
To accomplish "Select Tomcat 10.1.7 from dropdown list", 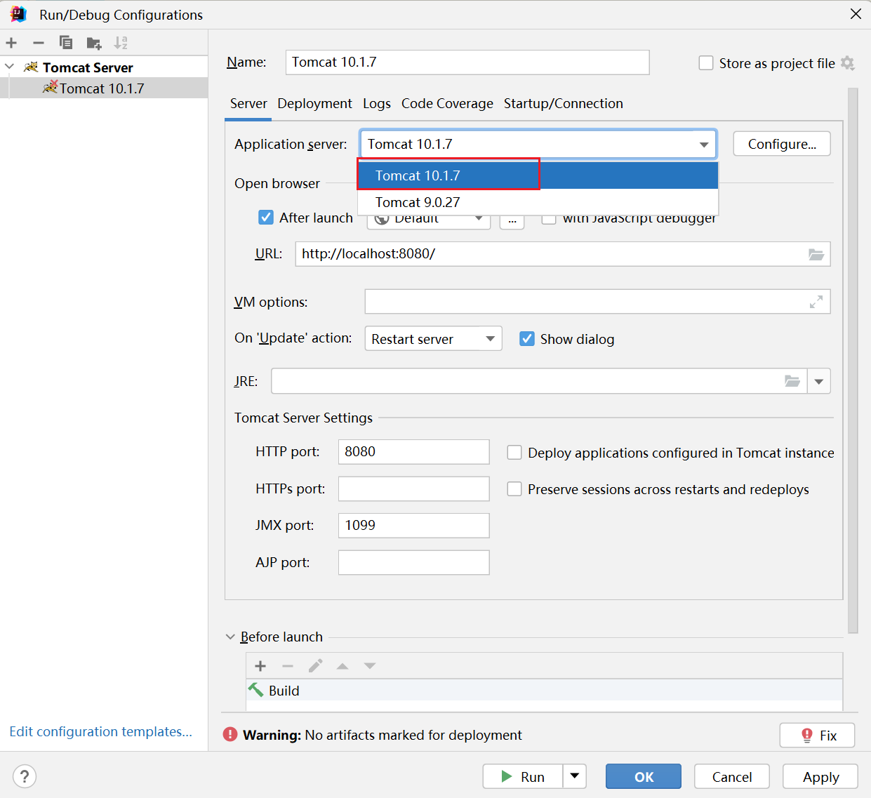I will point(538,175).
